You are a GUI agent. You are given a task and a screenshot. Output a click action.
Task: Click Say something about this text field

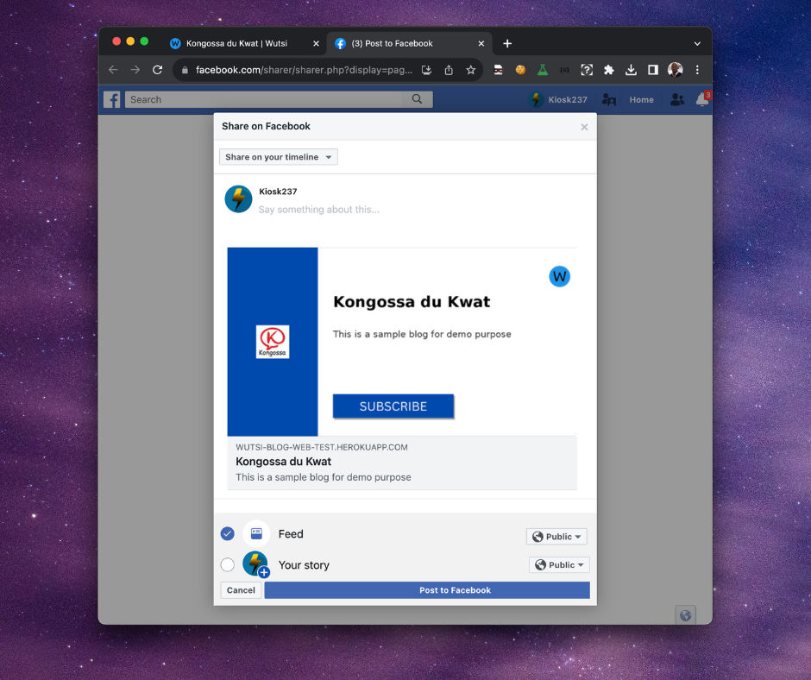click(318, 209)
